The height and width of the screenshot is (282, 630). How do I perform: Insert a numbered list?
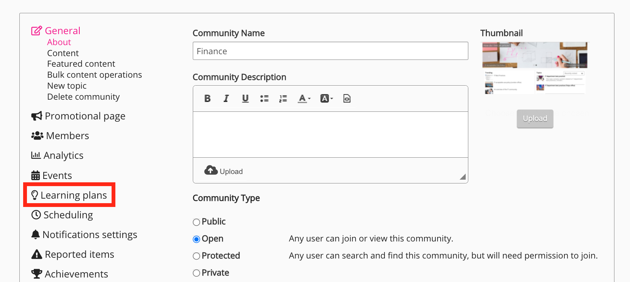tap(283, 99)
